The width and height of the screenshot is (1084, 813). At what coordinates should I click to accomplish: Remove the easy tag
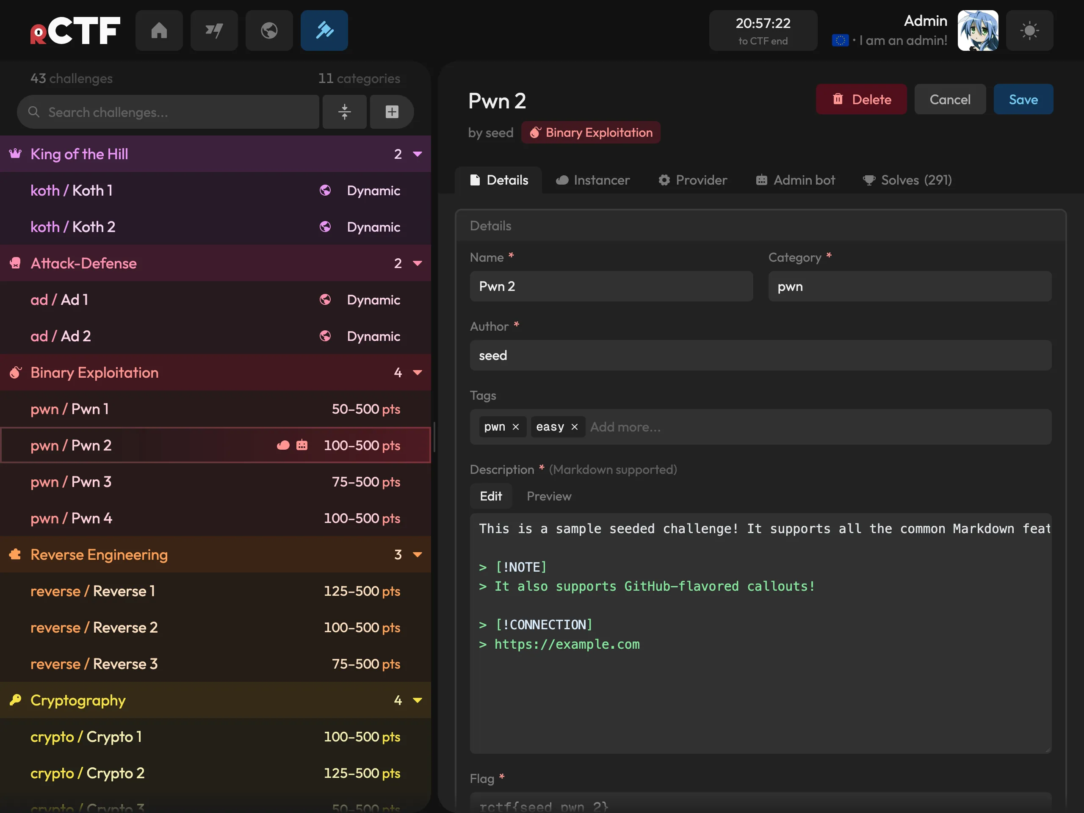[574, 427]
